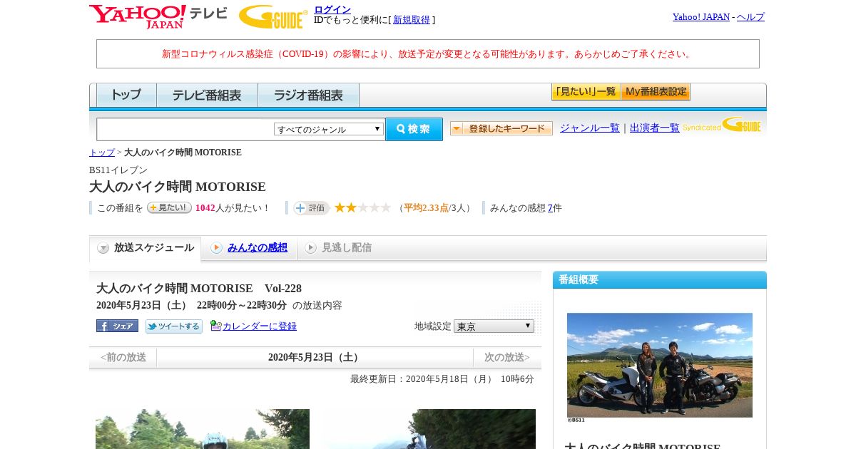
Task: Click the 見たい! add button
Action: (x=169, y=207)
